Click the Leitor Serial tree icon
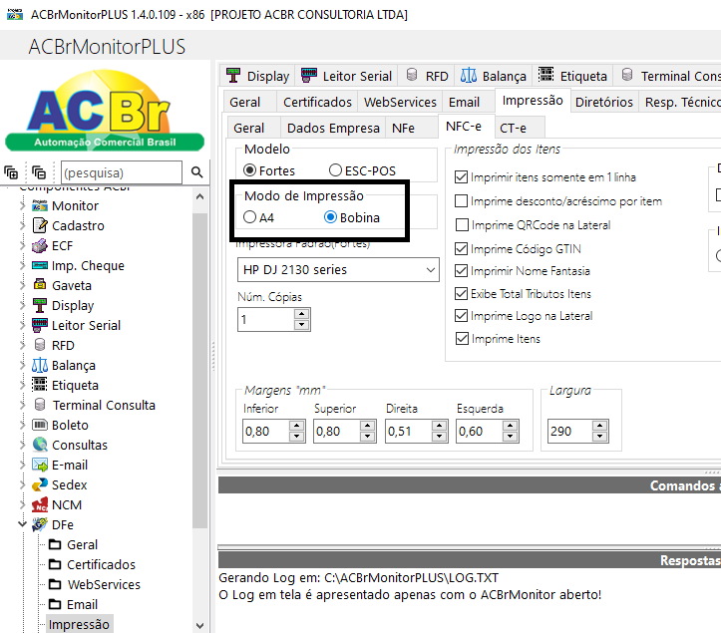The image size is (721, 633). 40,325
